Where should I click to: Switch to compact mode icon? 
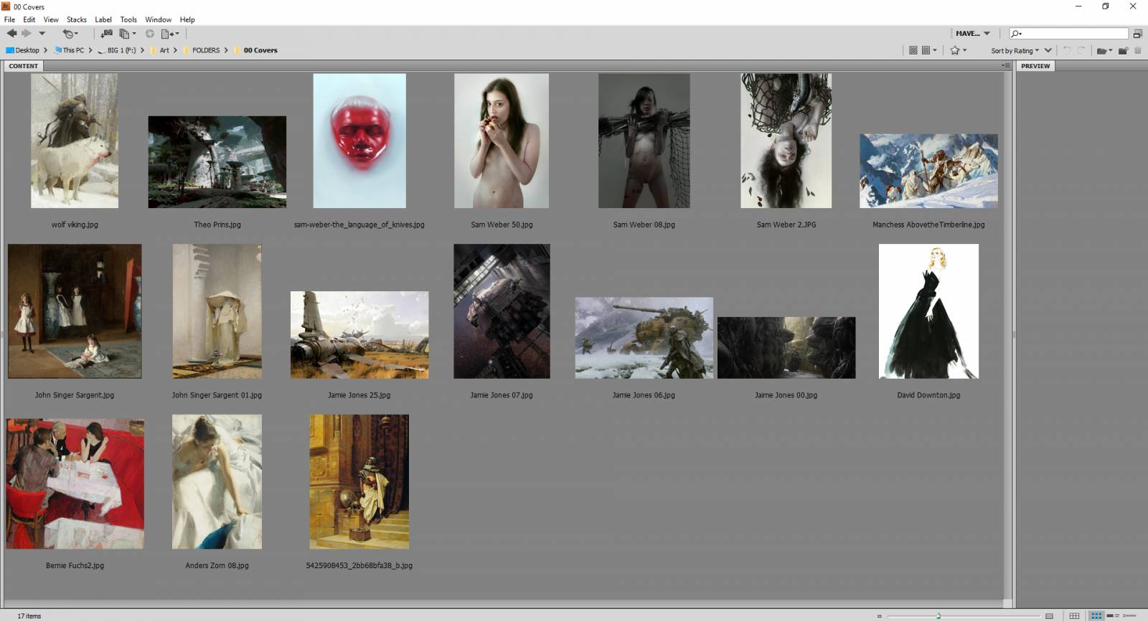[x=1138, y=34]
